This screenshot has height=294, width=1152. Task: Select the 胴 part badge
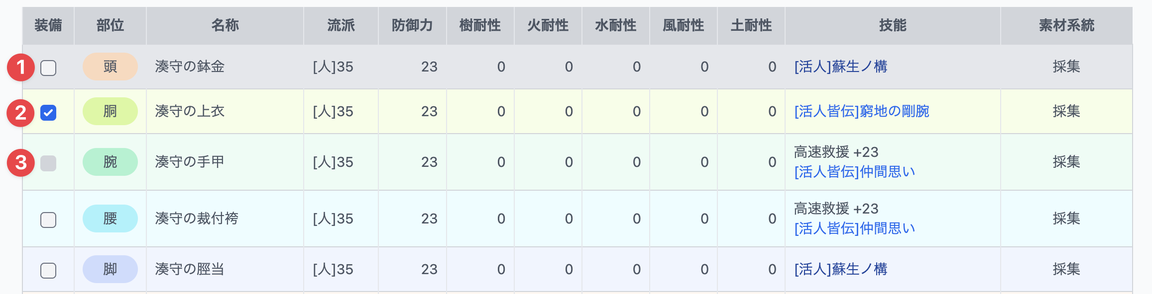110,112
